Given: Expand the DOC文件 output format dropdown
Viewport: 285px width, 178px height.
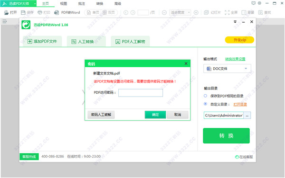Looking at the screenshot, I should [227, 69].
